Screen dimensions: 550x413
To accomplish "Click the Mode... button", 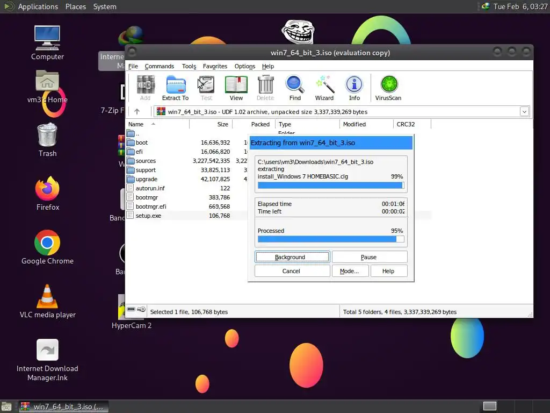I will click(350, 271).
